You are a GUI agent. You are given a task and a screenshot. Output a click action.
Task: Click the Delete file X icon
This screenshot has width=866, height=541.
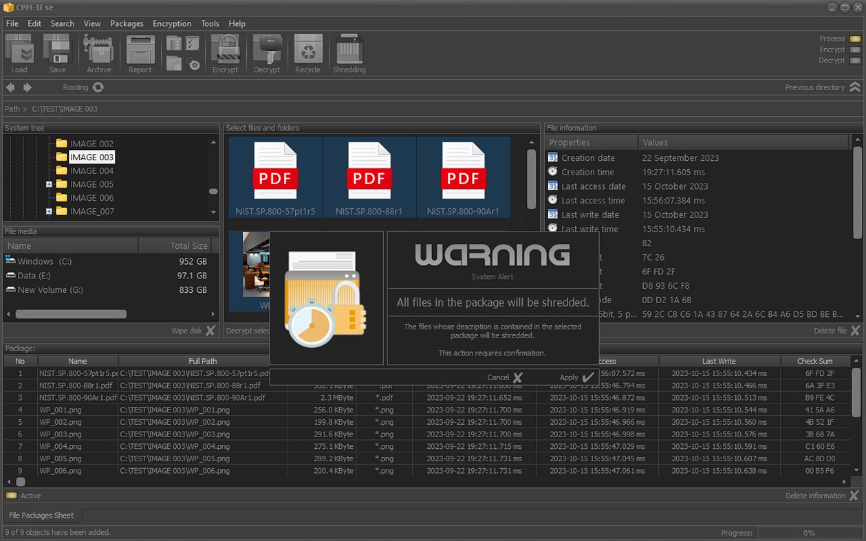(855, 331)
